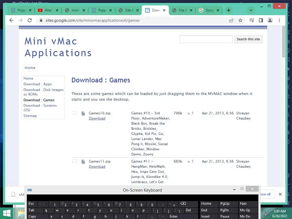Click the address bar URL

coord(93,20)
